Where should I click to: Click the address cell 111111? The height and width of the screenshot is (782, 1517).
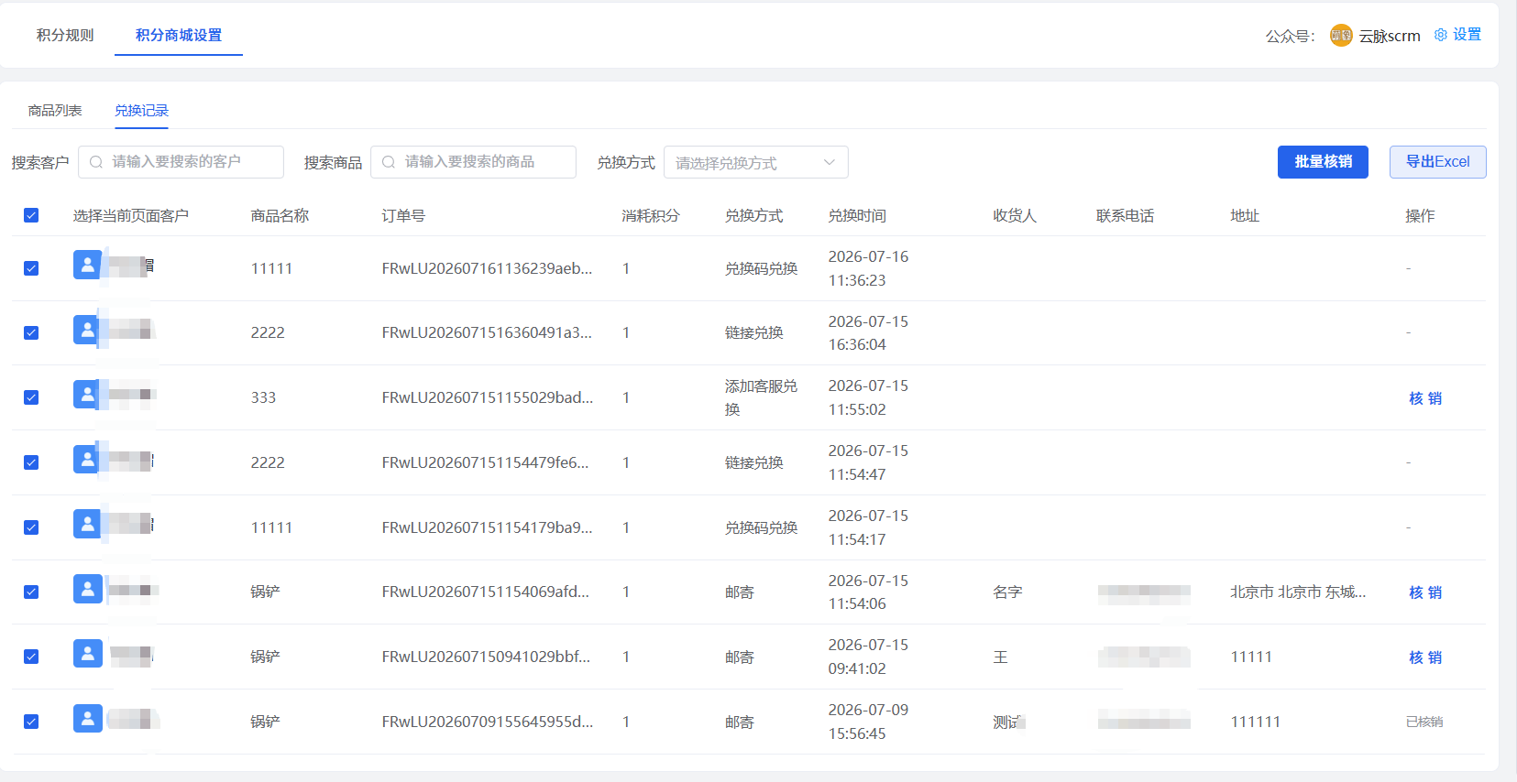tap(1255, 722)
